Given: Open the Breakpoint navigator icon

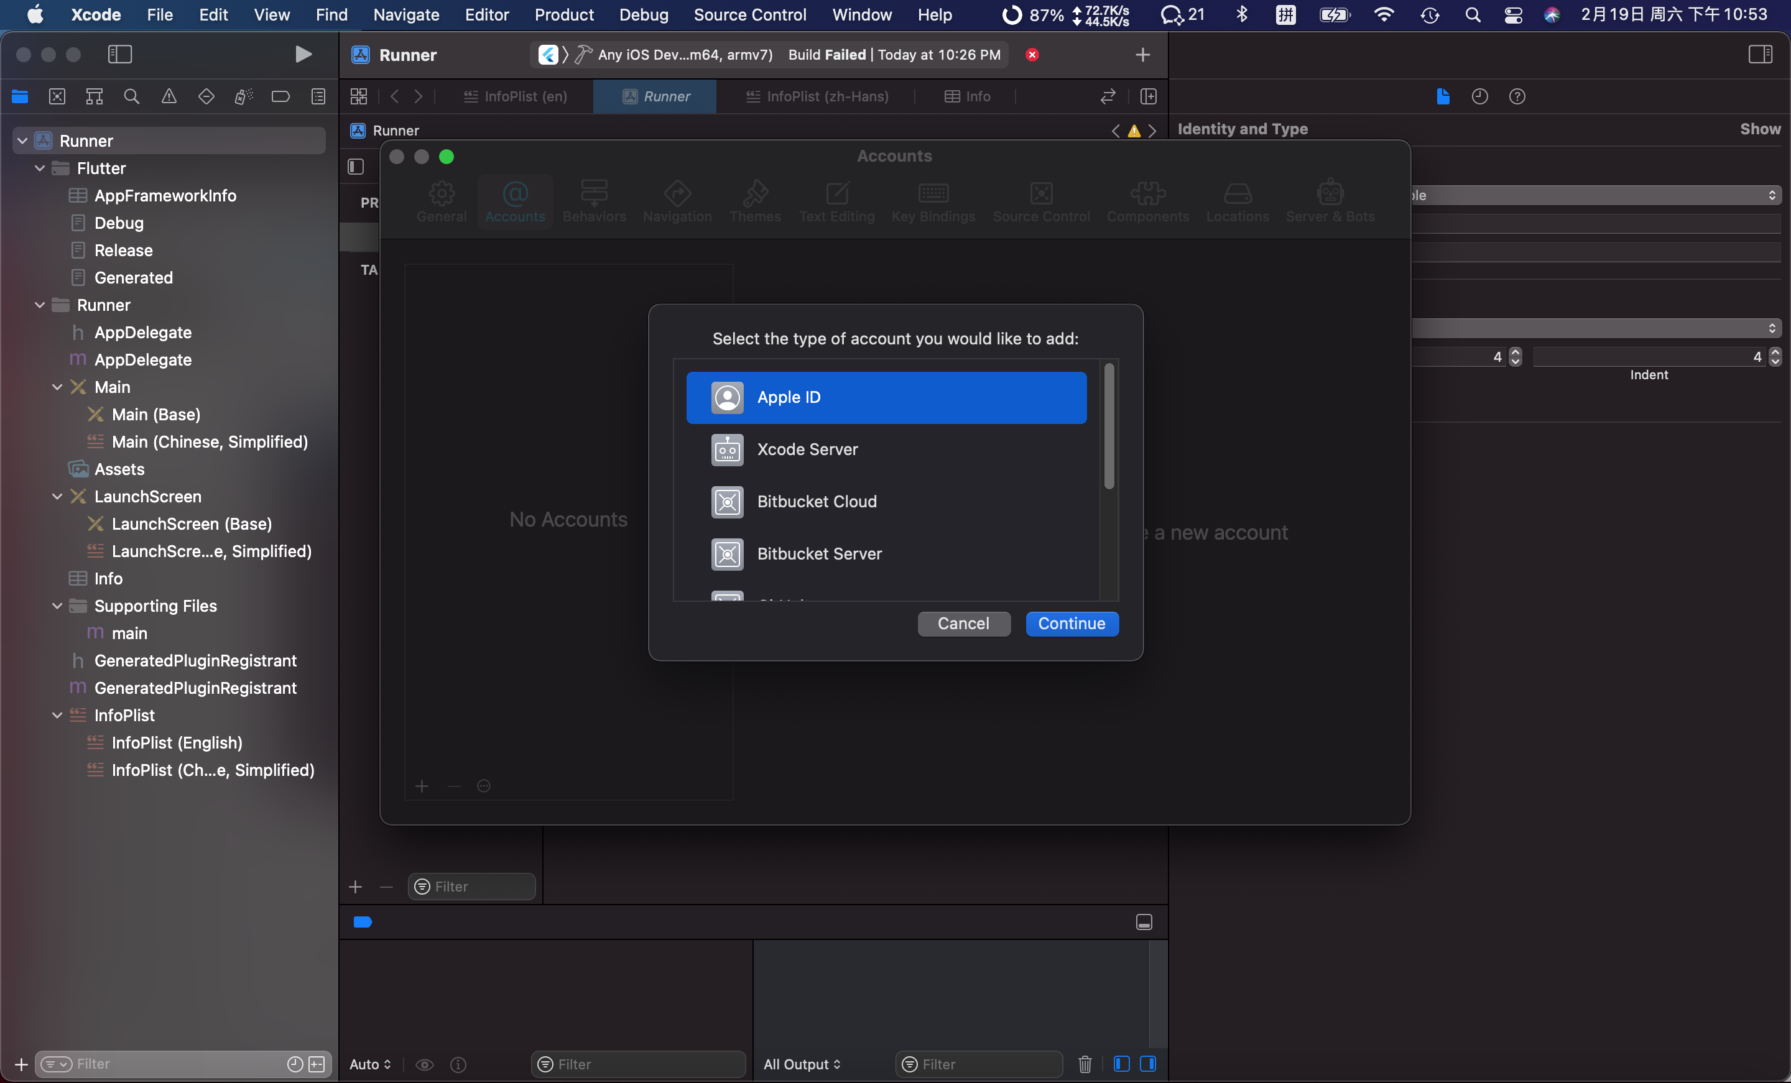Looking at the screenshot, I should 280,96.
